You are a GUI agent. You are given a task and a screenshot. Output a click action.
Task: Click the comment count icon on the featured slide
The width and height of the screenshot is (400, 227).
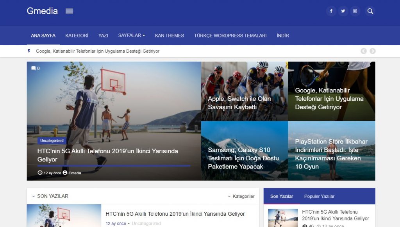[32, 68]
